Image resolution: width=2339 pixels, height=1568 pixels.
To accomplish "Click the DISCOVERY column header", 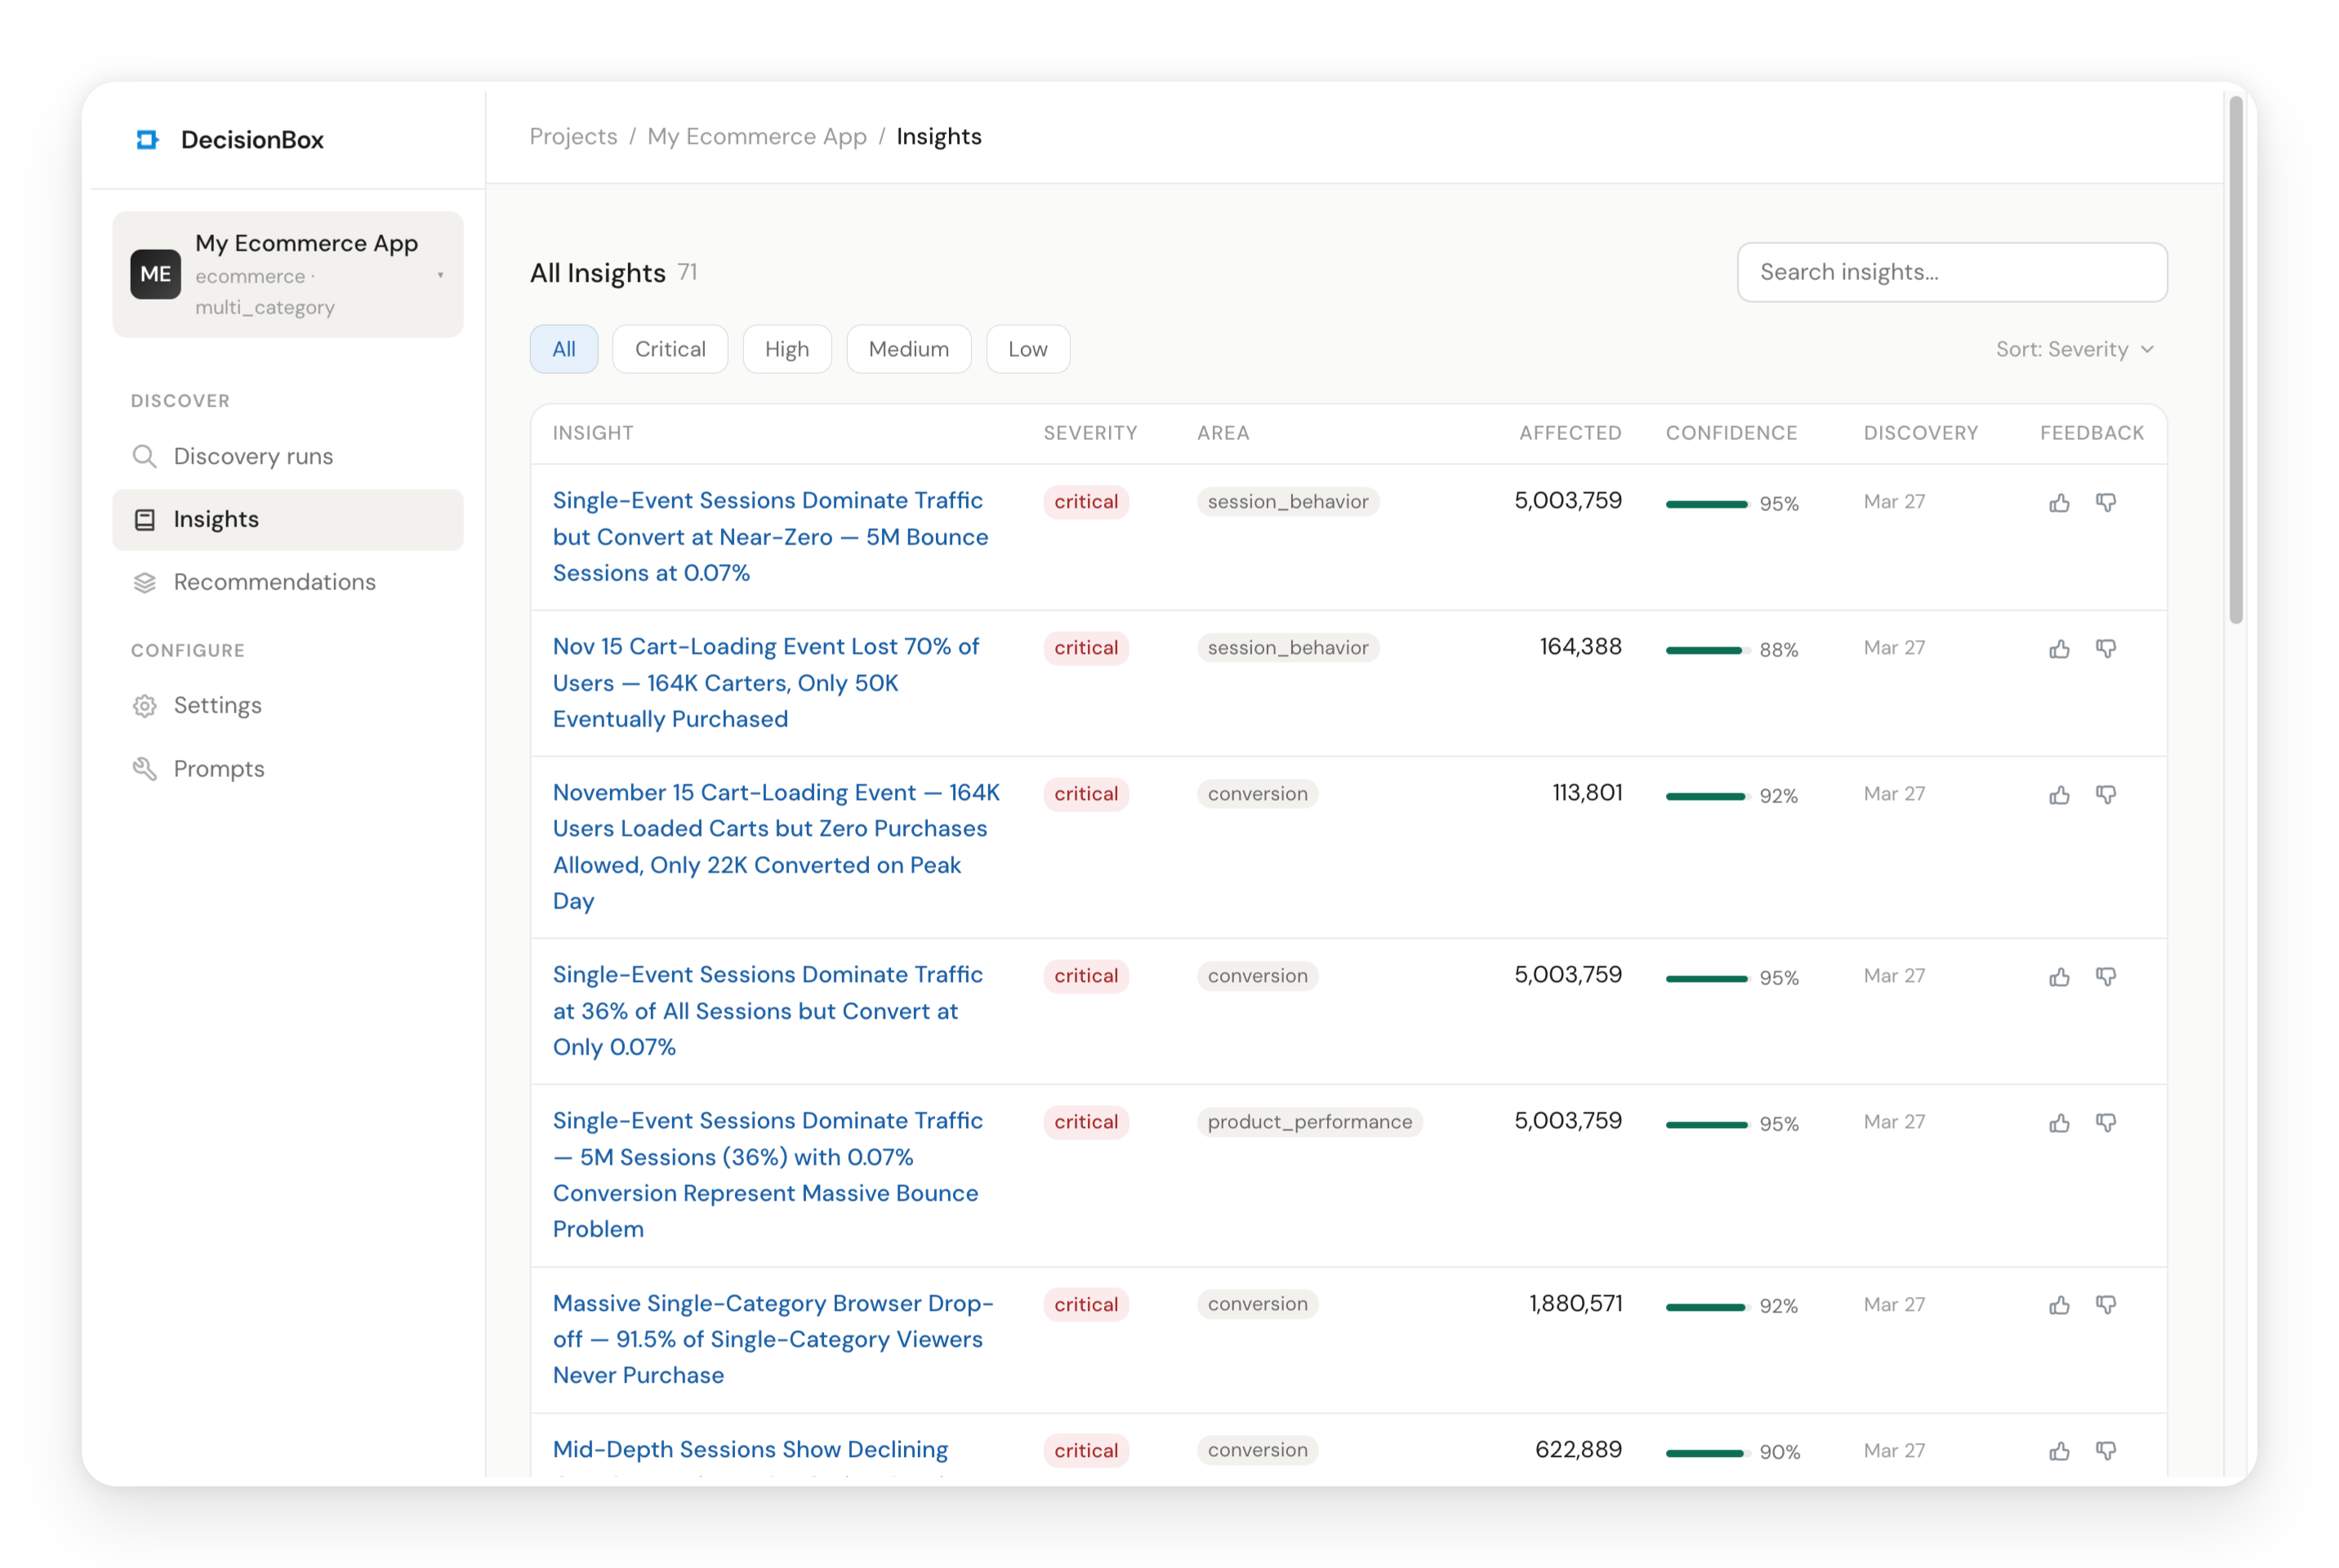I will pos(1920,433).
